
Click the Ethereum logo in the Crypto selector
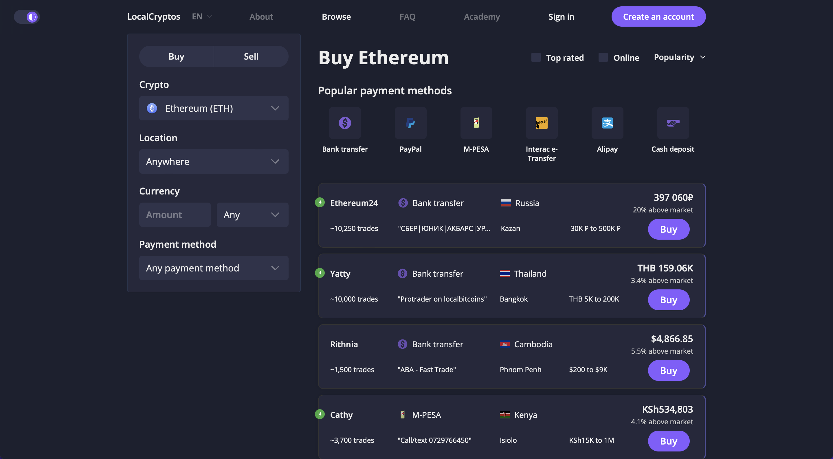[151, 108]
